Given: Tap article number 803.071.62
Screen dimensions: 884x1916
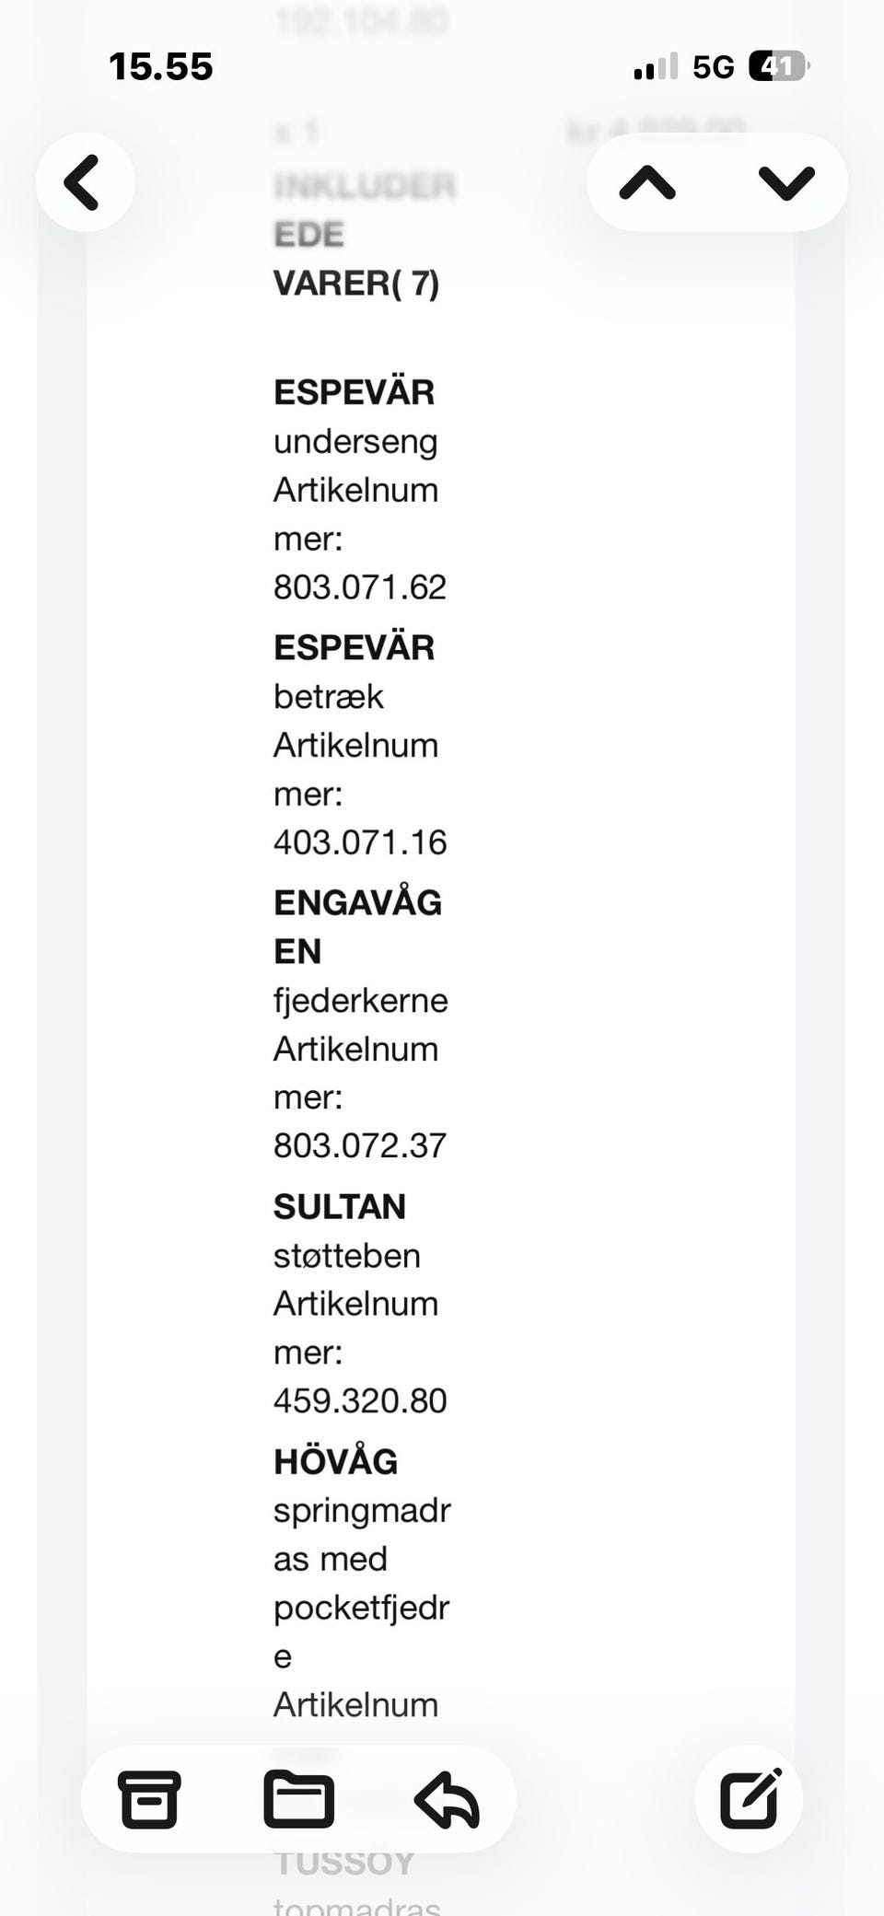Looking at the screenshot, I should [360, 587].
